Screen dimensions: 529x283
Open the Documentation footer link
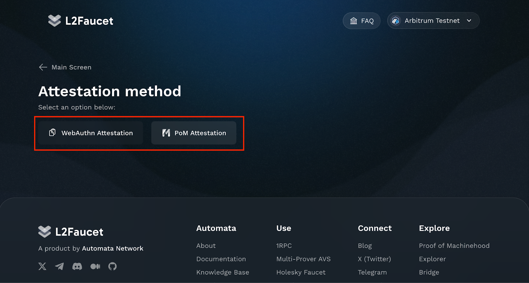click(x=221, y=259)
